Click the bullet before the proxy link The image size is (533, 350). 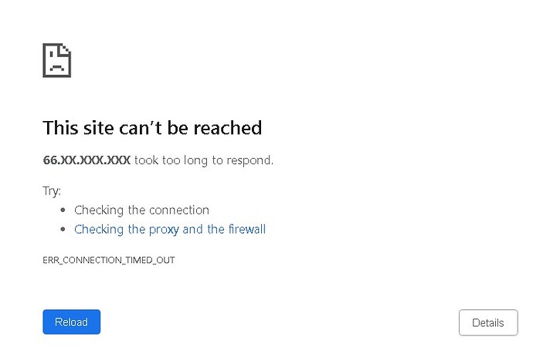tap(63, 229)
